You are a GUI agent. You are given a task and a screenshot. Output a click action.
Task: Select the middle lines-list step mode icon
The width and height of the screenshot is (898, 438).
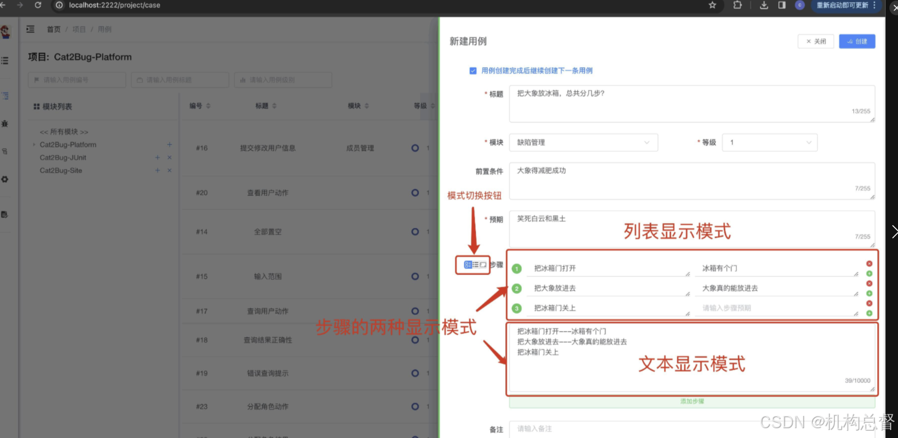[476, 264]
